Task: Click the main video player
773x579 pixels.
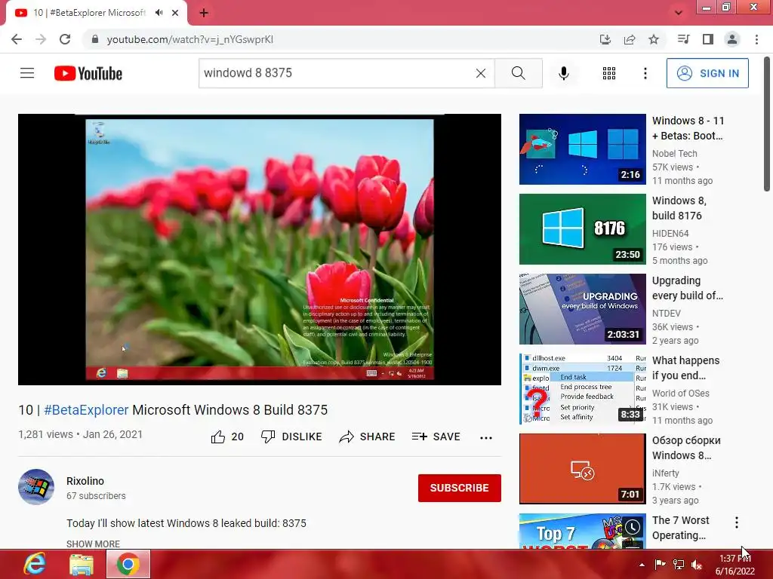Action: click(260, 249)
